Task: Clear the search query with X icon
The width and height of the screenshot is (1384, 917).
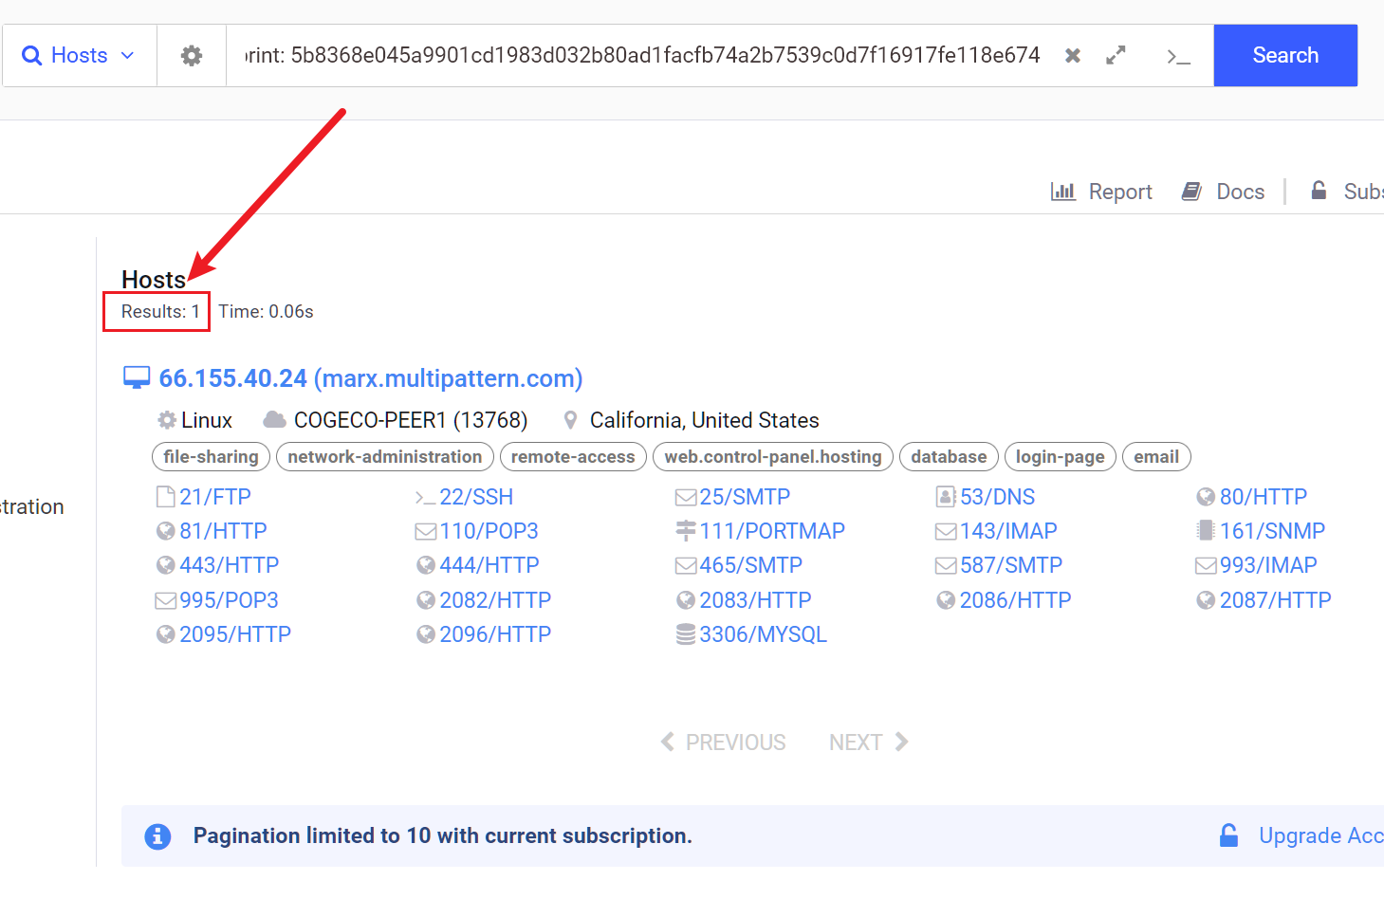Action: [x=1073, y=56]
